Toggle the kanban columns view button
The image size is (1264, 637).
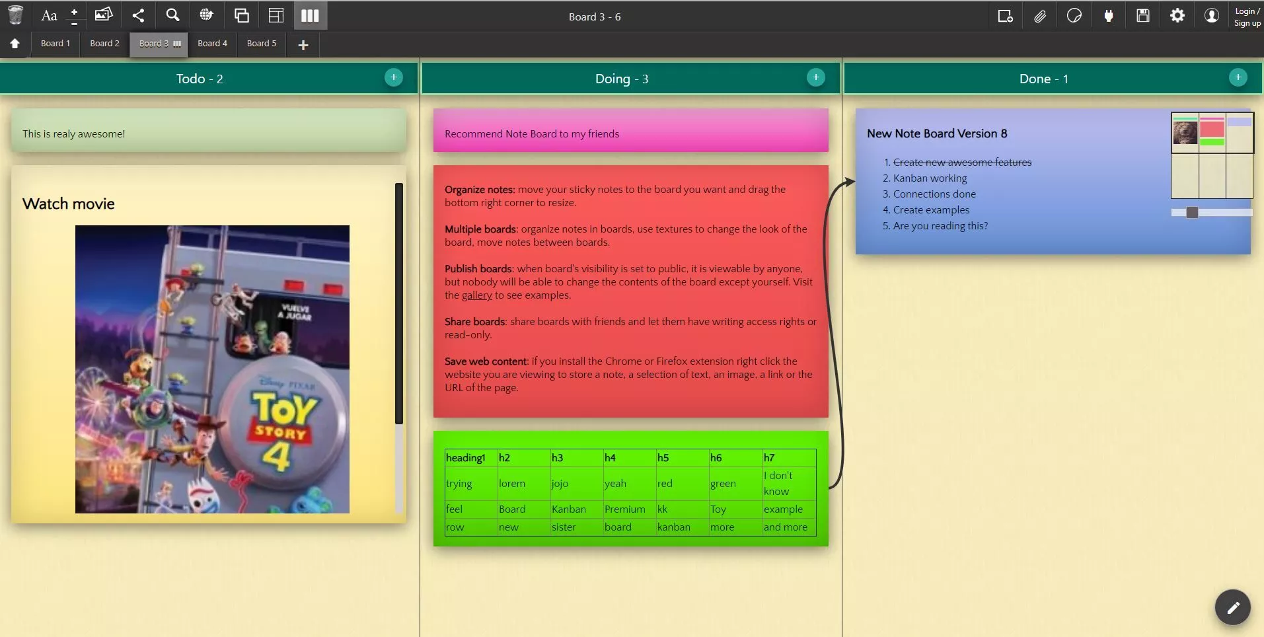(x=310, y=15)
